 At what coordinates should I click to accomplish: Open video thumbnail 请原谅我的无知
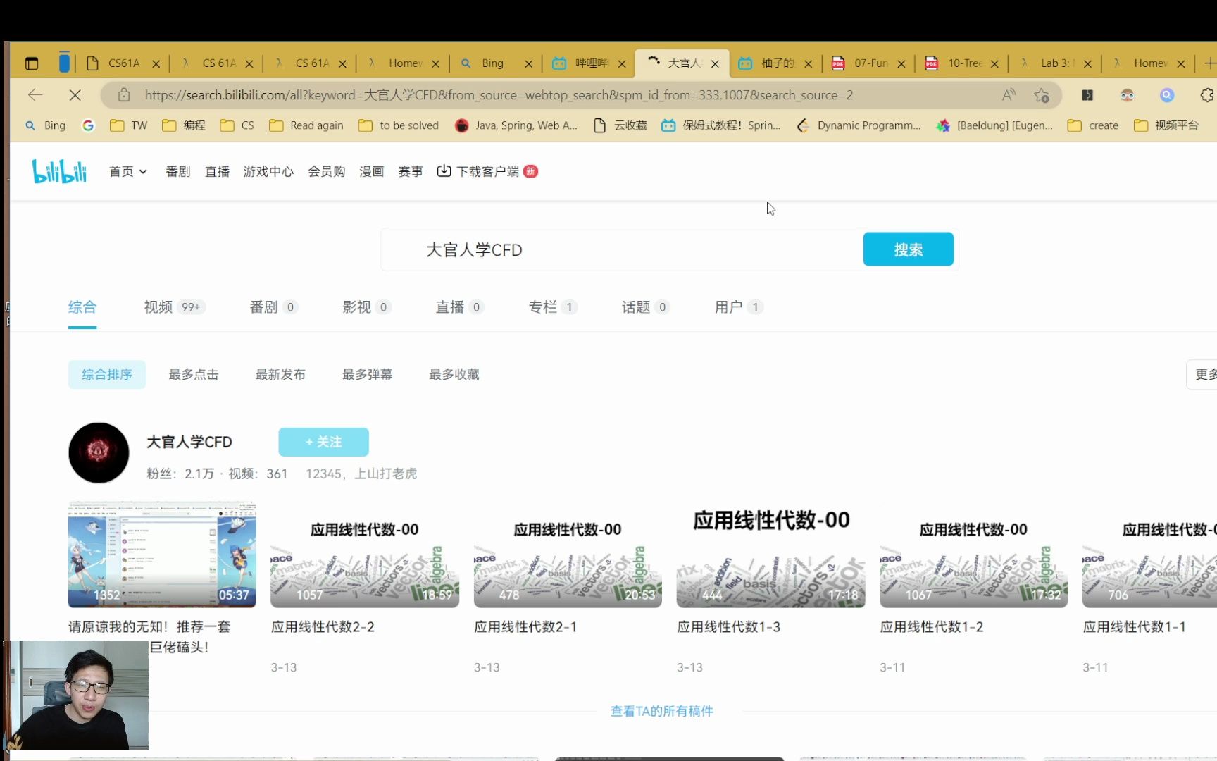pos(162,555)
